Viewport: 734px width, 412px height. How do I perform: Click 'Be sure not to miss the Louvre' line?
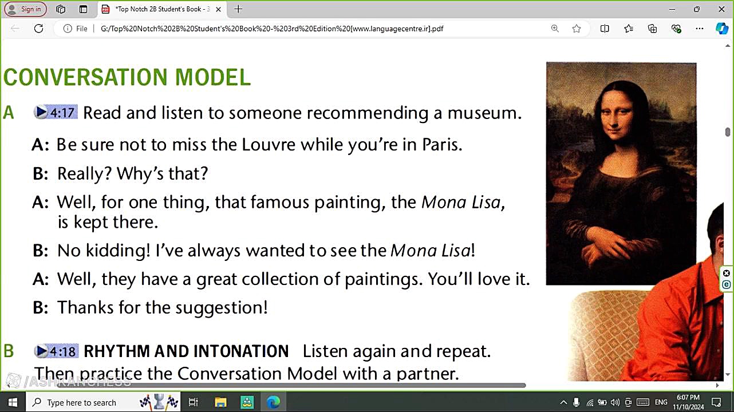click(x=259, y=145)
